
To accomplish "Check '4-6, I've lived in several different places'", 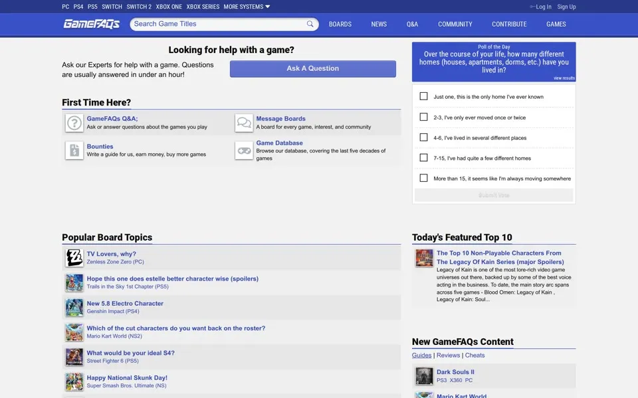I will 423,137.
